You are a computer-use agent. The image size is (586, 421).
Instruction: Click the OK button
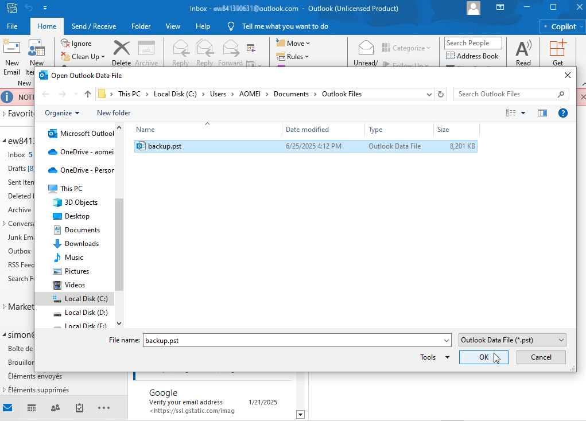click(x=484, y=357)
